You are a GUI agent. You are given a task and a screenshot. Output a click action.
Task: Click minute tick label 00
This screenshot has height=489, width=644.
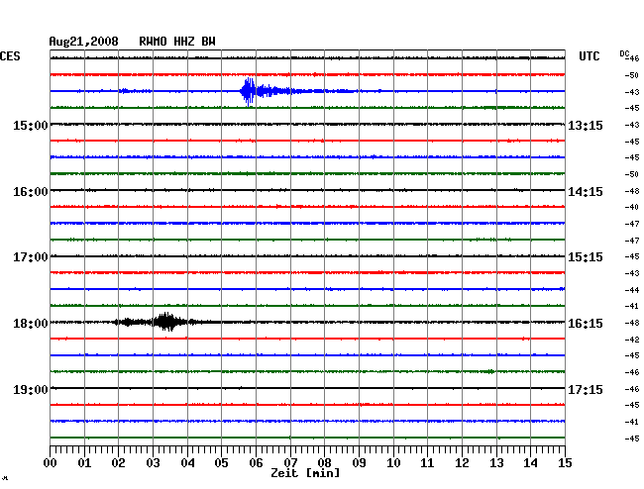[x=51, y=462]
